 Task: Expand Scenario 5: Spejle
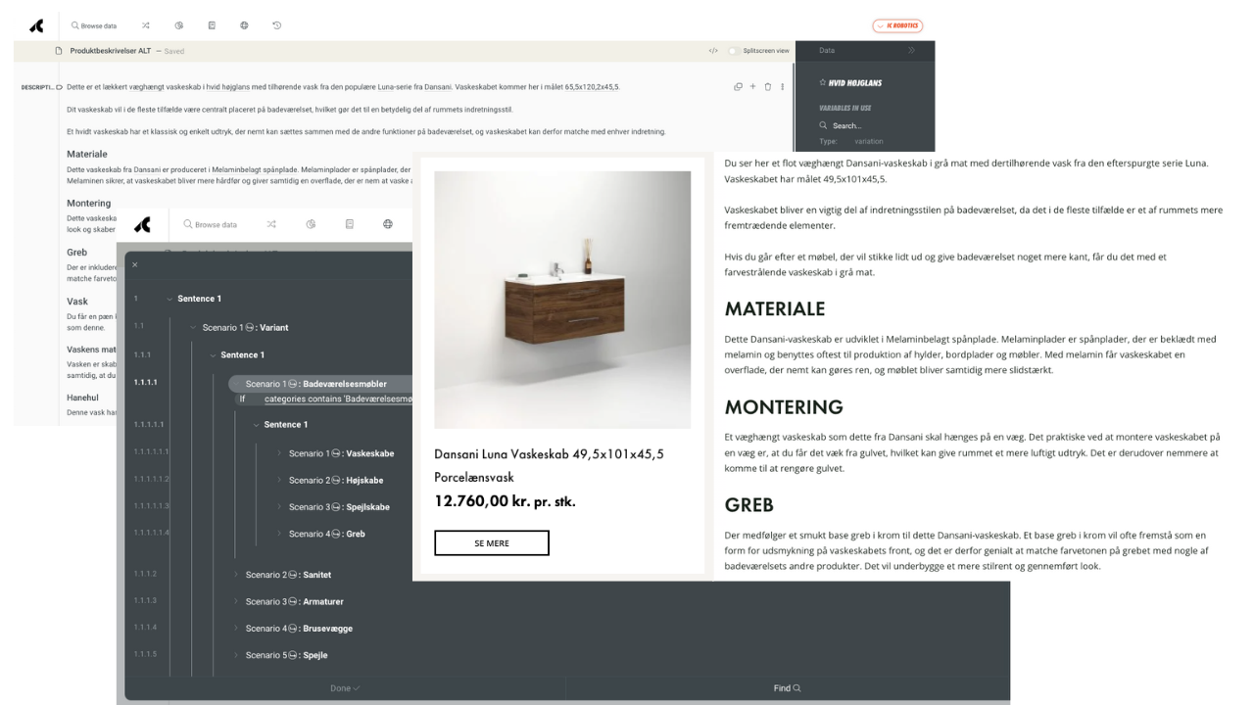(235, 655)
